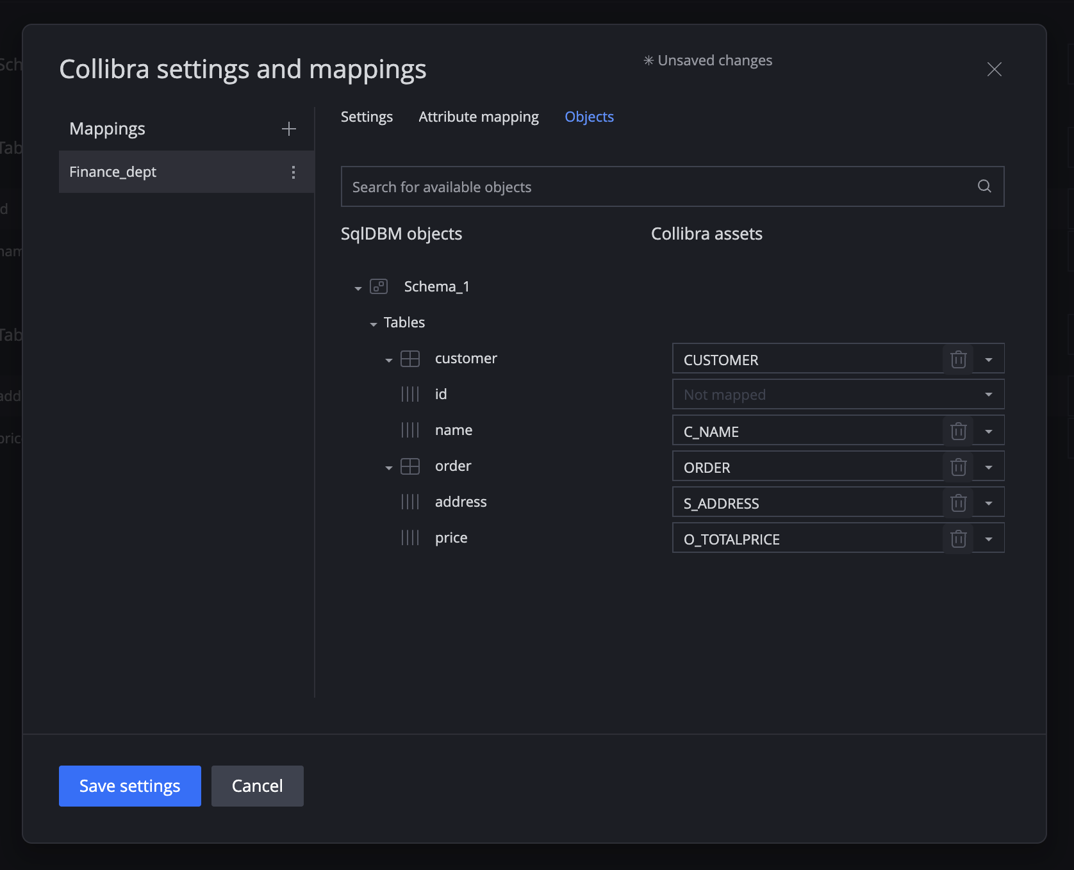The image size is (1074, 870).
Task: Click the search magnifier icon
Action: (x=984, y=186)
